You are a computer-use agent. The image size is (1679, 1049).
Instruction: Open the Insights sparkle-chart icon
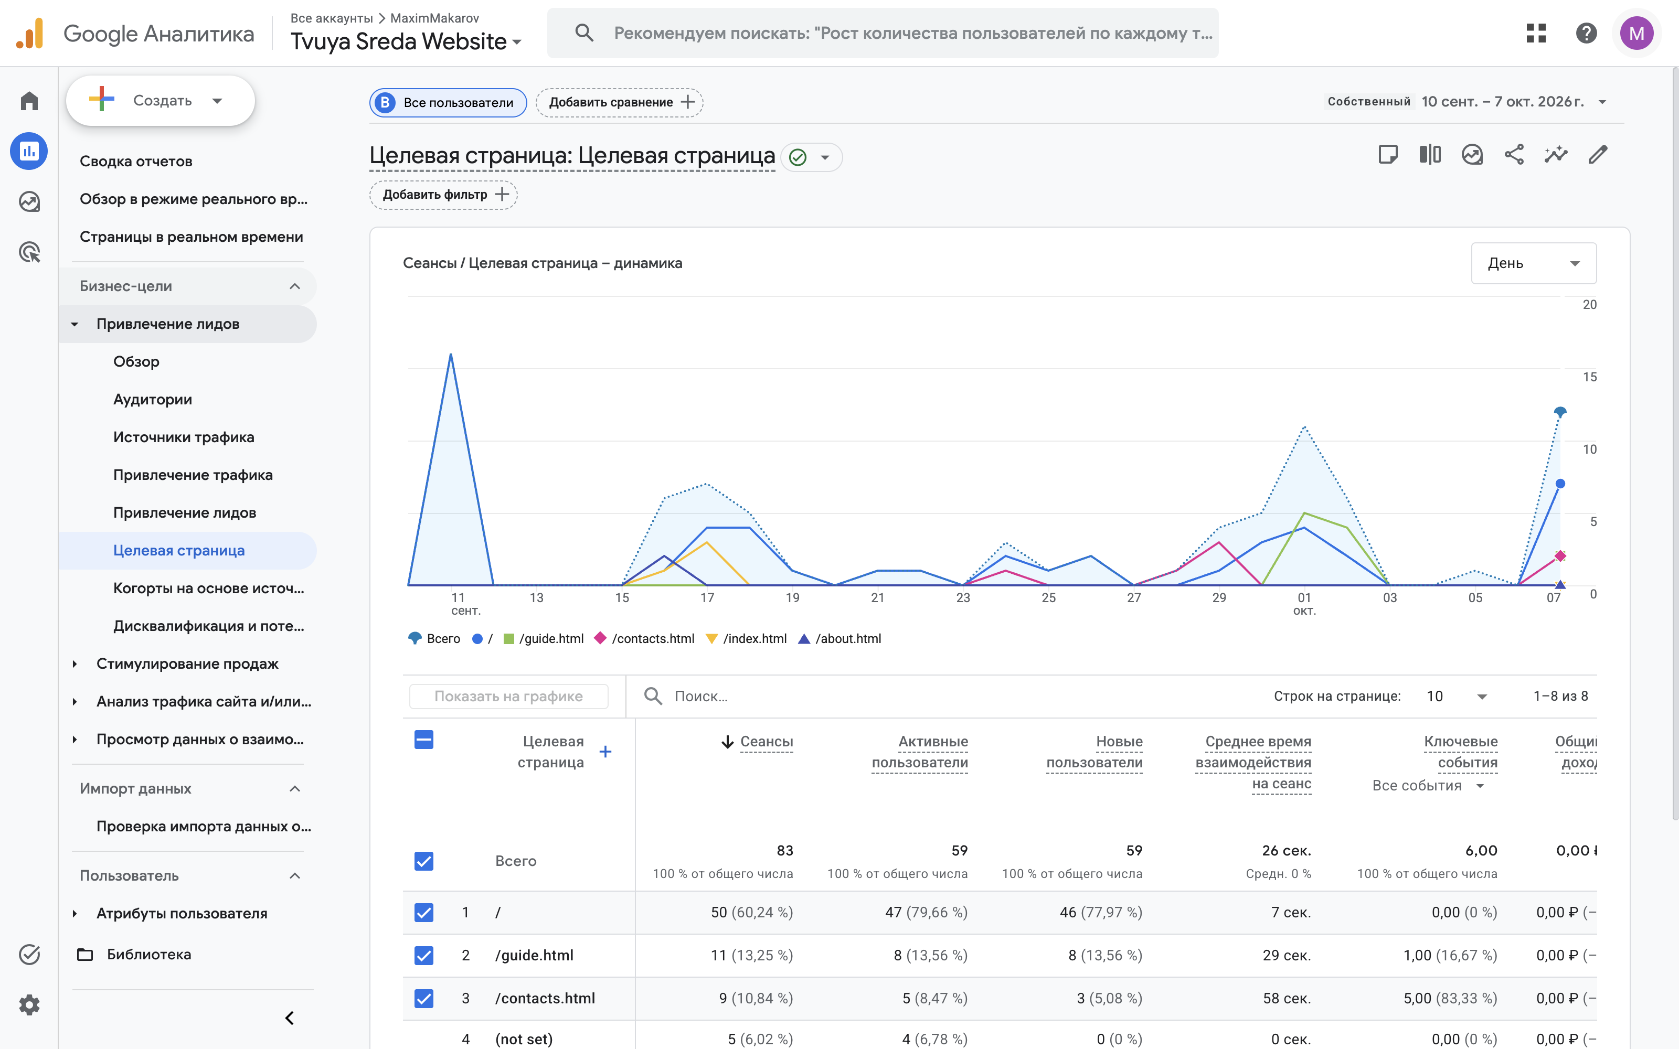tap(1556, 155)
